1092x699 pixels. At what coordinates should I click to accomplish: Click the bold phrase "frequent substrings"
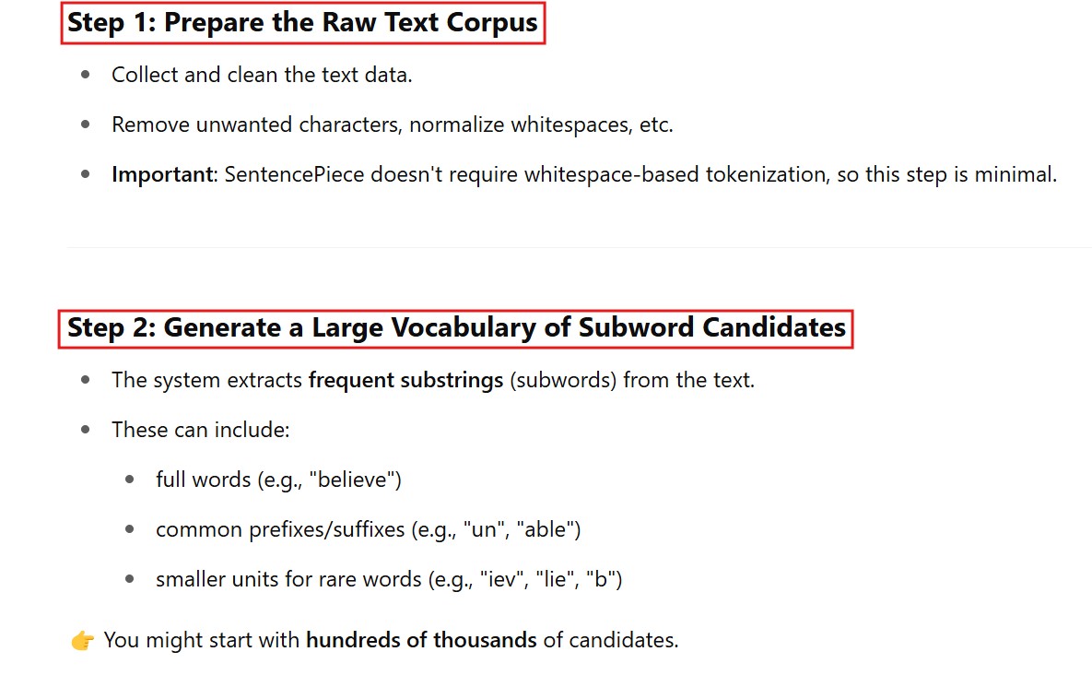[405, 380]
